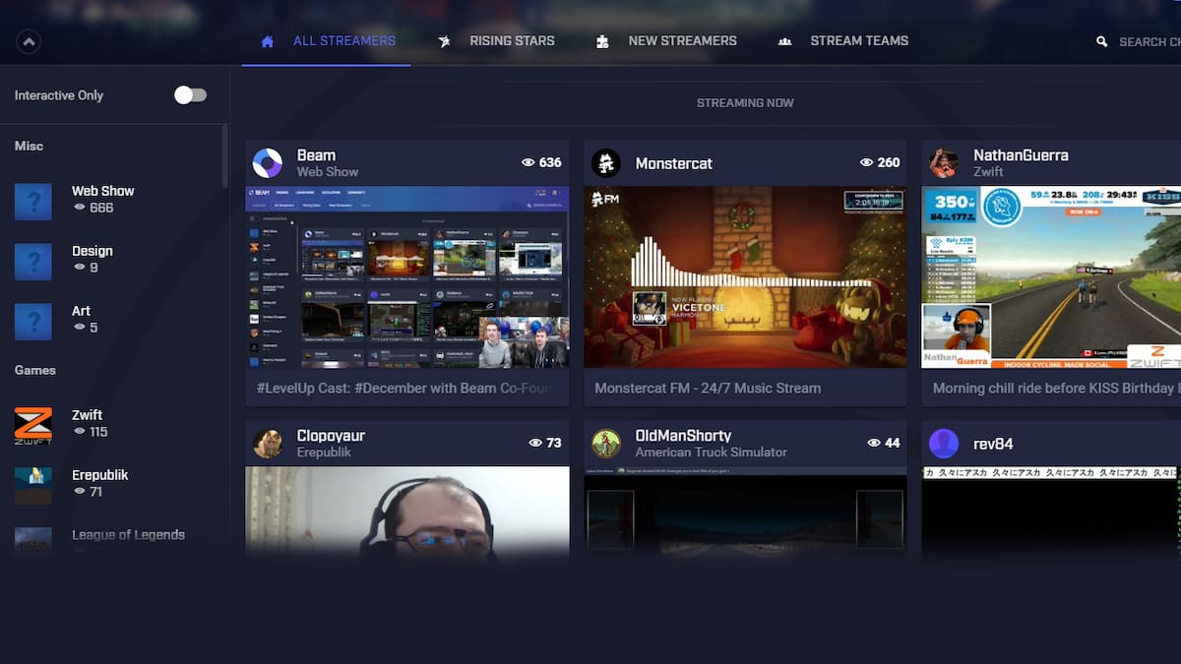Screen dimensions: 1181x664
Task: Click the Rising Stars star icon
Action: pos(445,41)
